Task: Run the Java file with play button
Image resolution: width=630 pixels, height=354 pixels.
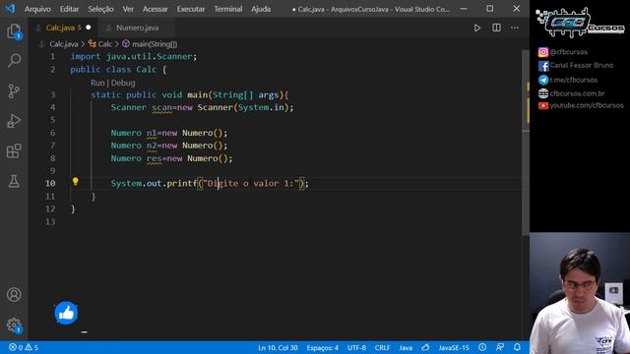Action: click(476, 28)
